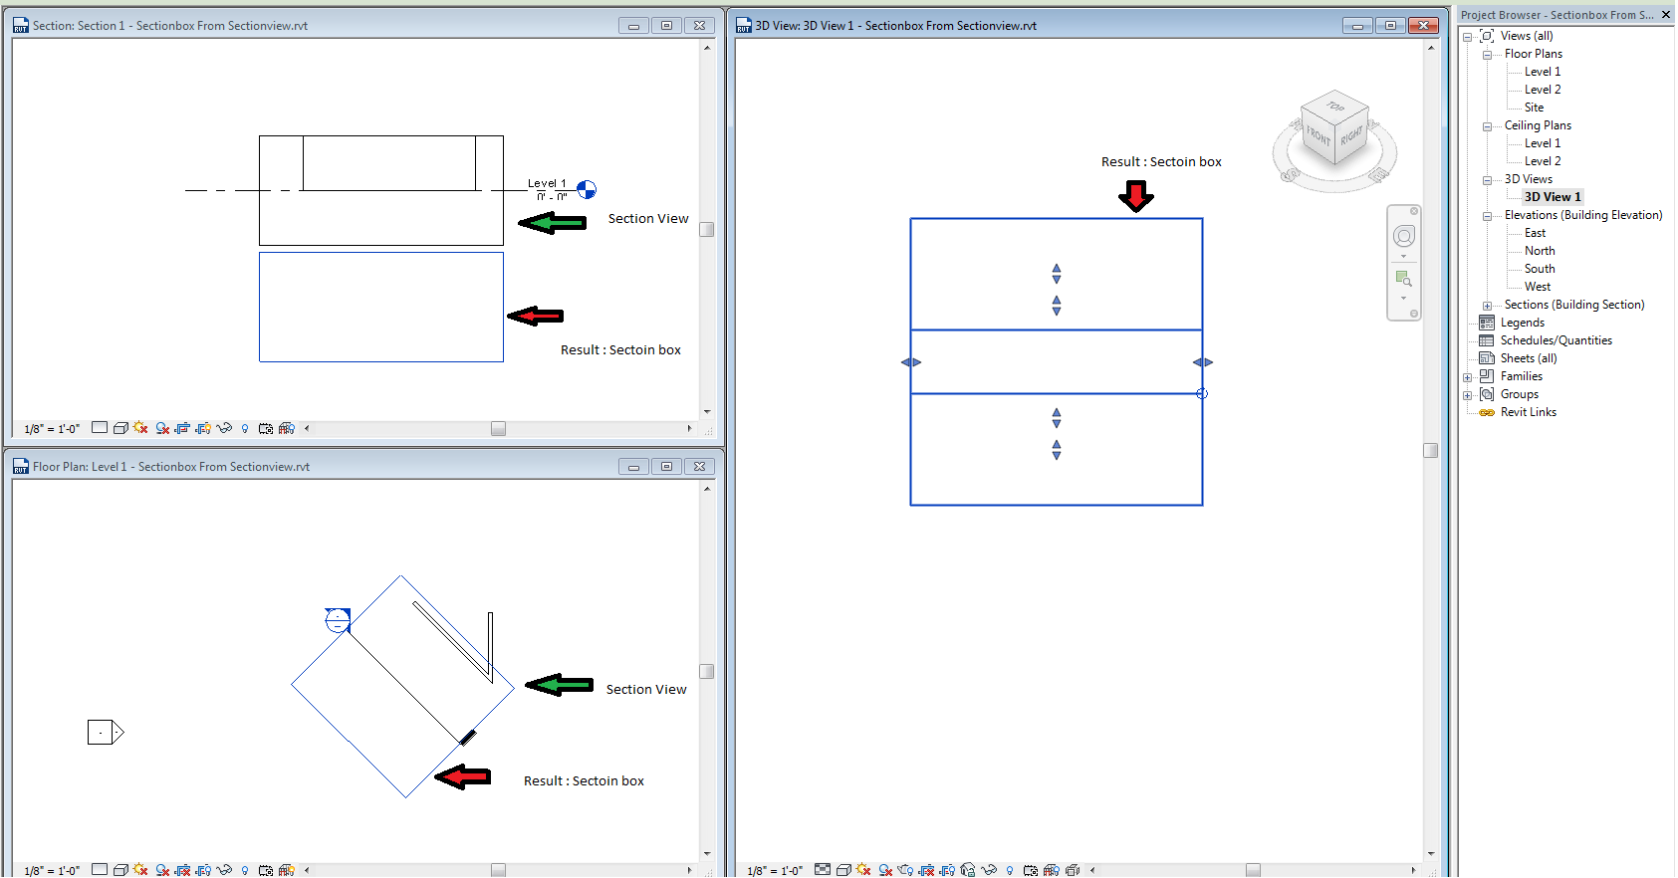1678x878 pixels.
Task: Click the section box right-side arrow grip
Action: 1203,362
